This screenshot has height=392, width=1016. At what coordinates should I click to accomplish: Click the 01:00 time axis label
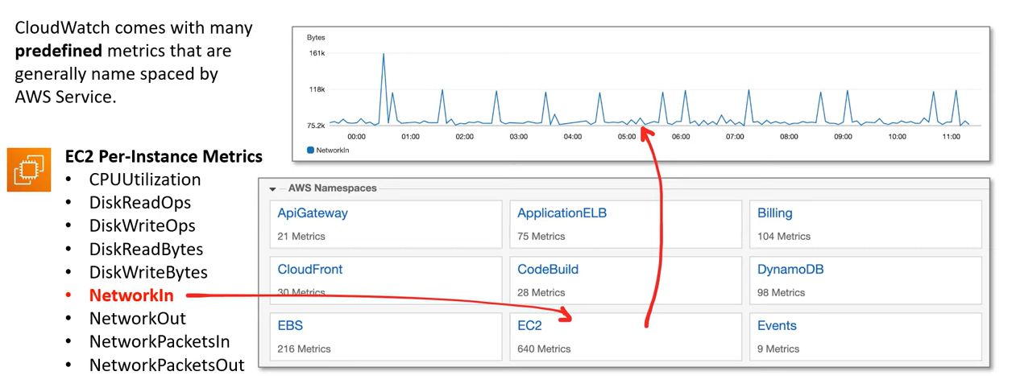pyautogui.click(x=410, y=137)
